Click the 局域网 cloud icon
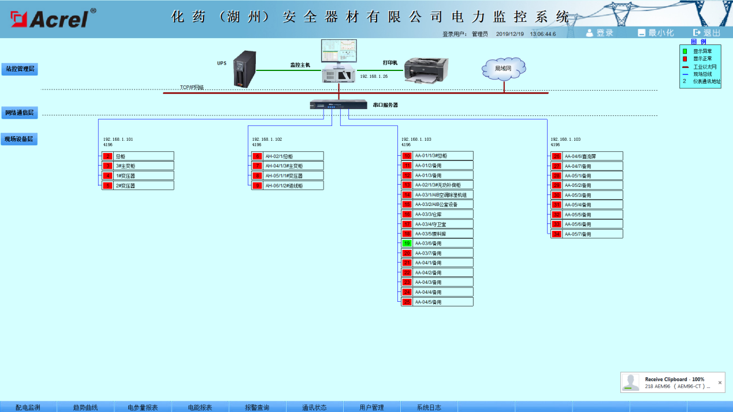This screenshot has height=412, width=733. click(x=504, y=69)
